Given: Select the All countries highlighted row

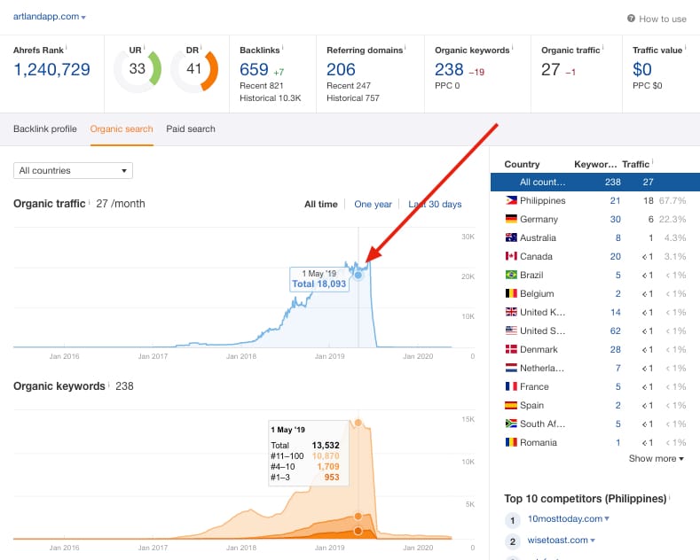Looking at the screenshot, I should coord(595,182).
